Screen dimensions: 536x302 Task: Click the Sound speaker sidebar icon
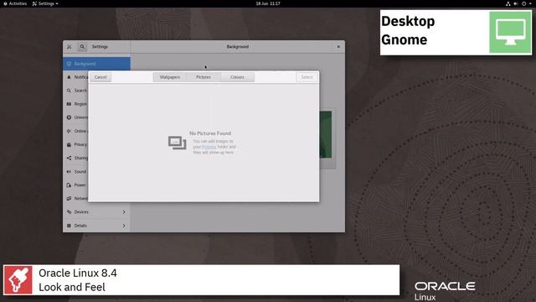69,171
